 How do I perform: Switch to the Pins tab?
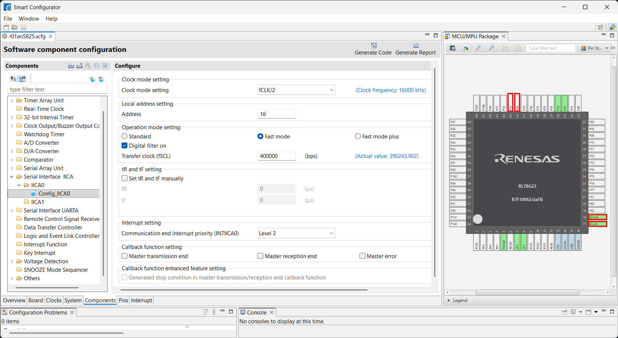coord(123,300)
